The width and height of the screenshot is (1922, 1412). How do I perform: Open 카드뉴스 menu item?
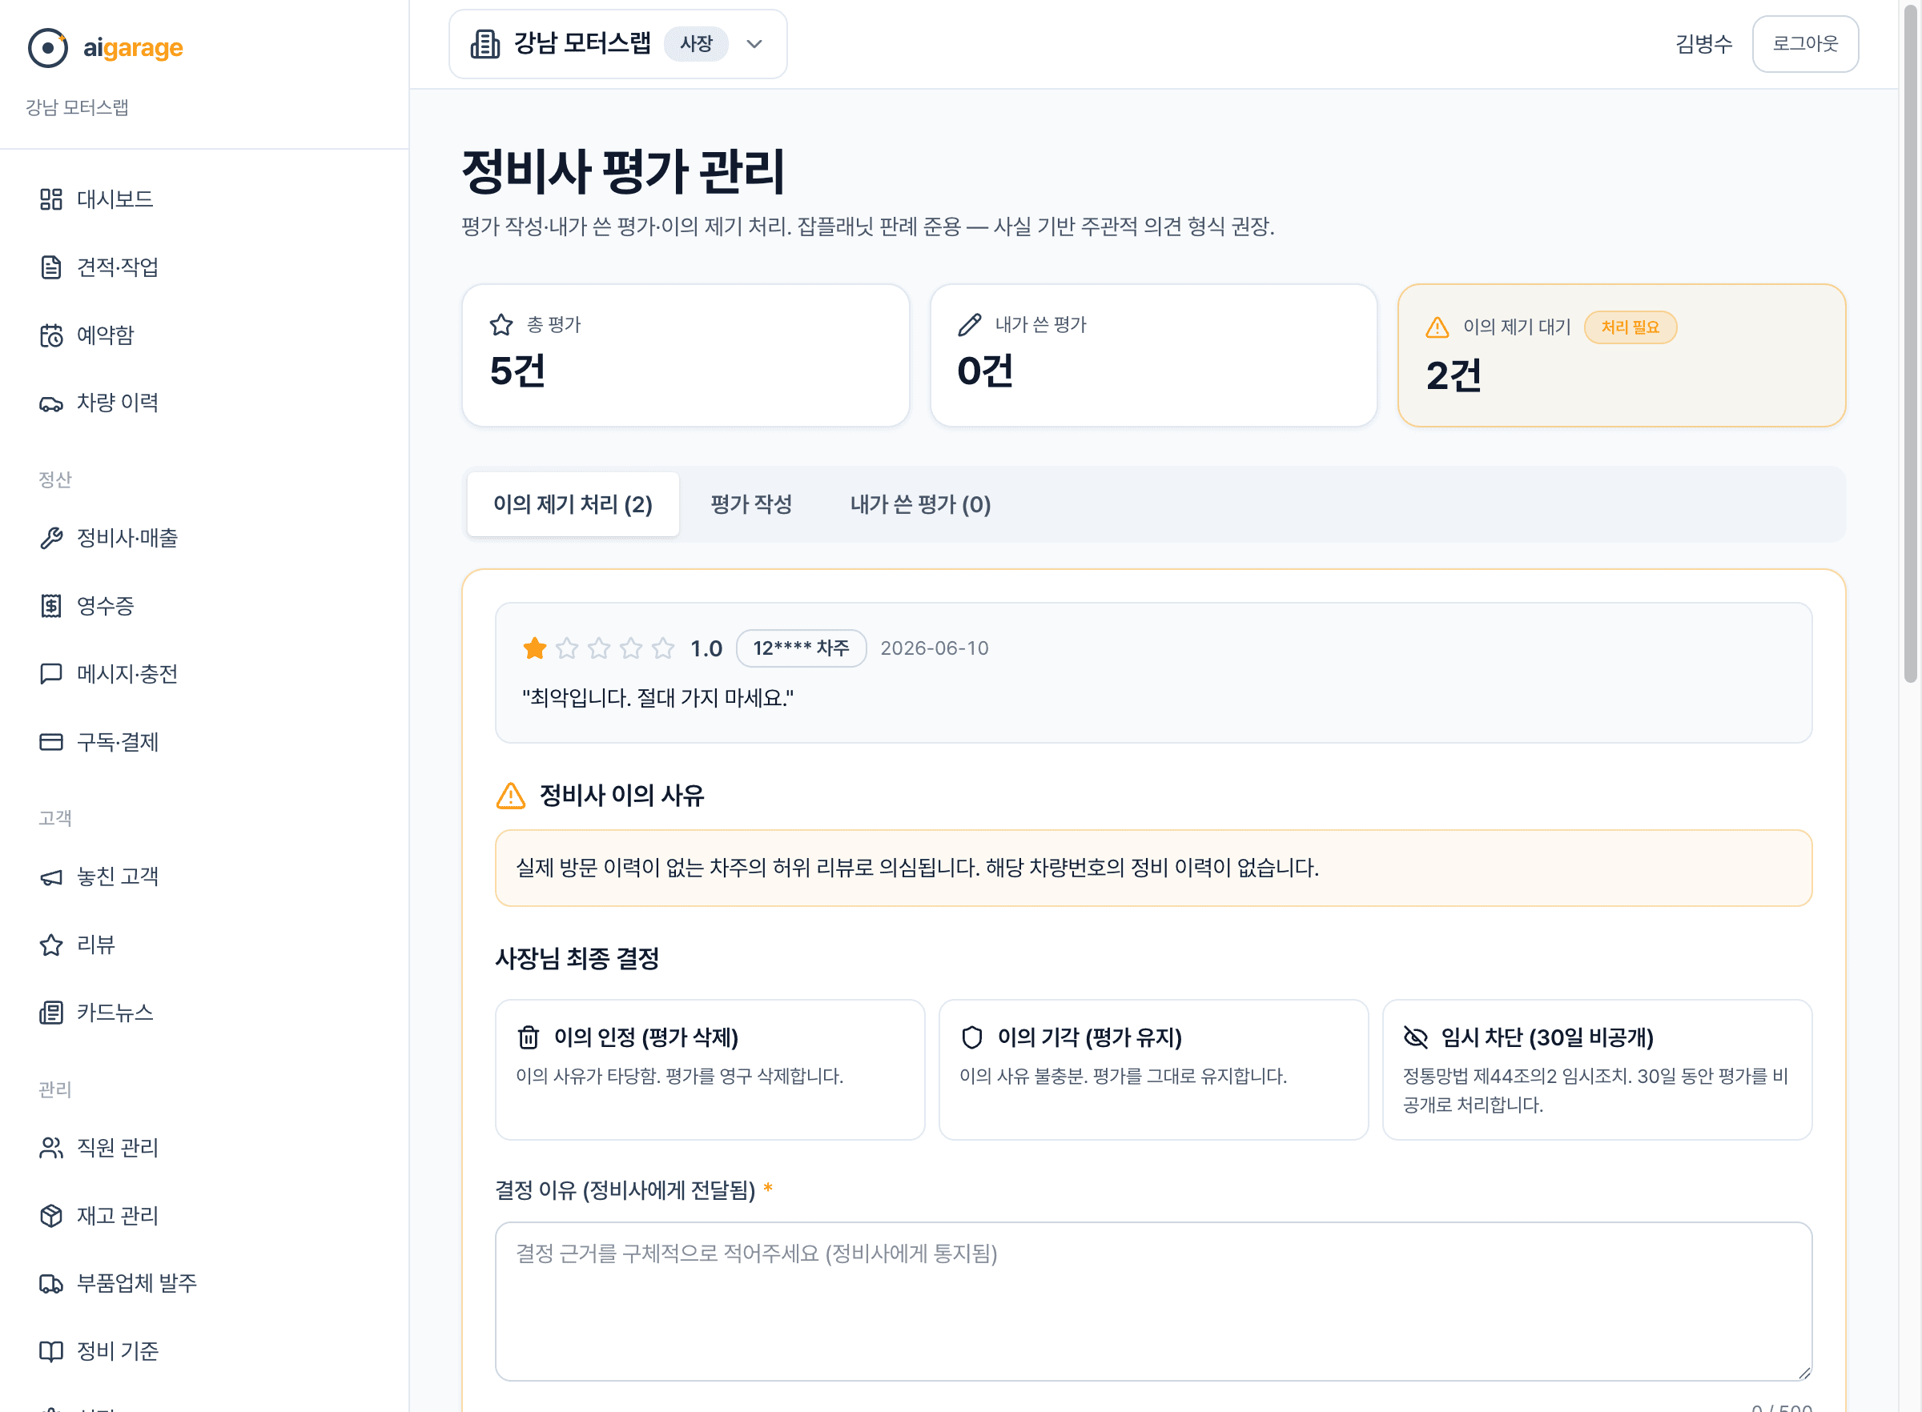[x=203, y=1013]
